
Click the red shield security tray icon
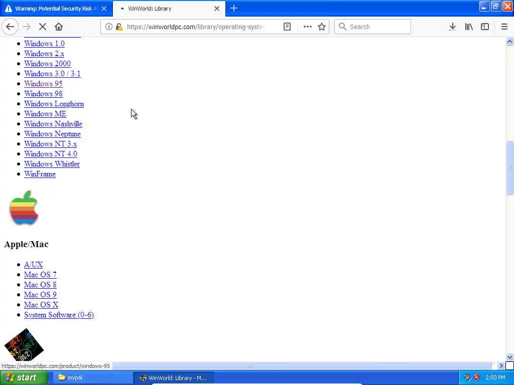pyautogui.click(x=477, y=377)
